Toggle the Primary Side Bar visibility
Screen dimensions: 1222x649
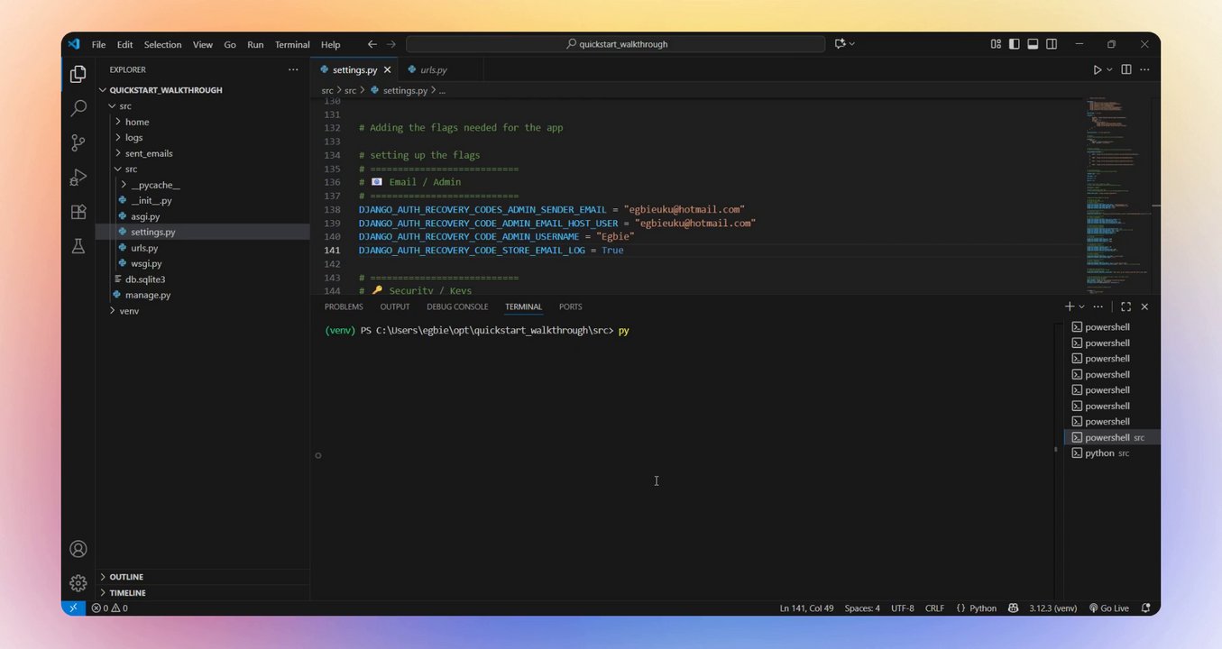pos(1015,44)
